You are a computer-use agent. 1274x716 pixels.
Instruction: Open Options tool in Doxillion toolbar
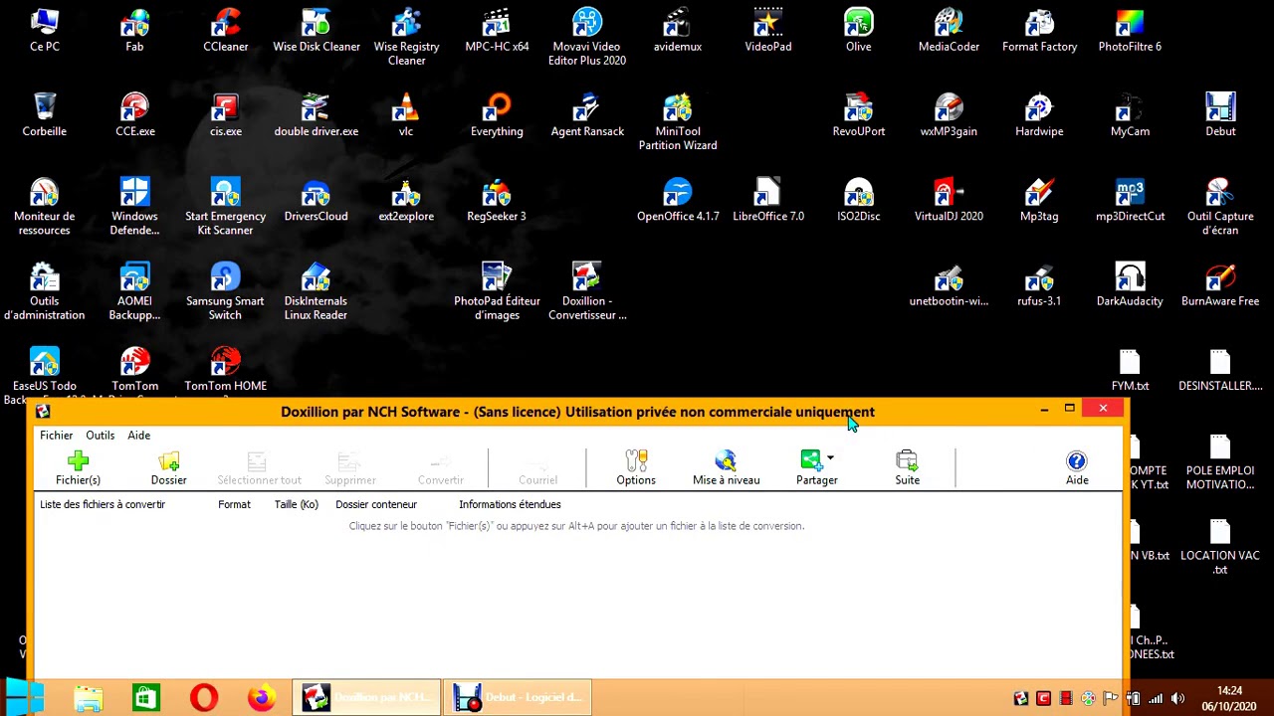[x=636, y=467]
